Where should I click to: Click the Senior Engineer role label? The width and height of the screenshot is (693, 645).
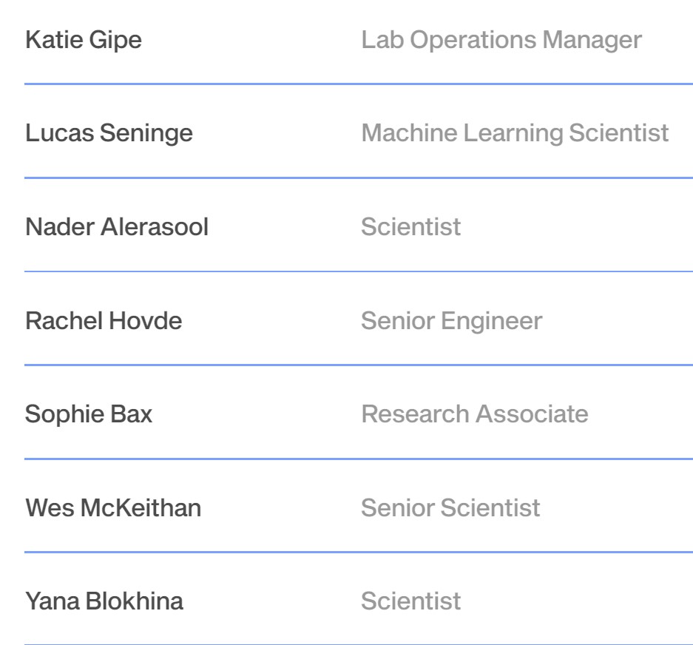point(451,321)
